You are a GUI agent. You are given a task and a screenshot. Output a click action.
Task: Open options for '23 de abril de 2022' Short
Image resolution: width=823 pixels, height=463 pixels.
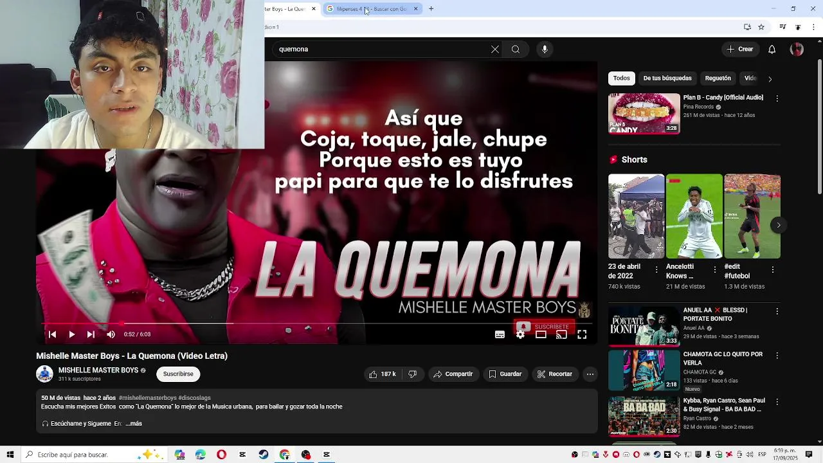656,269
